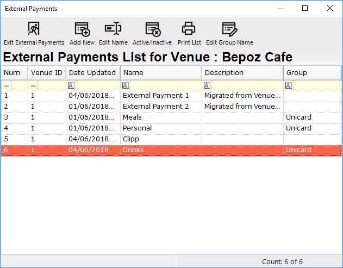Click the Print List printer icon
This screenshot has height=268, width=343.
[189, 28]
